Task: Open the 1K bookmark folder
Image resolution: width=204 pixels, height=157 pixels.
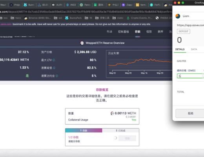Action: tap(89, 18)
